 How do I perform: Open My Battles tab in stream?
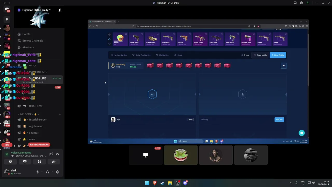tap(162, 55)
